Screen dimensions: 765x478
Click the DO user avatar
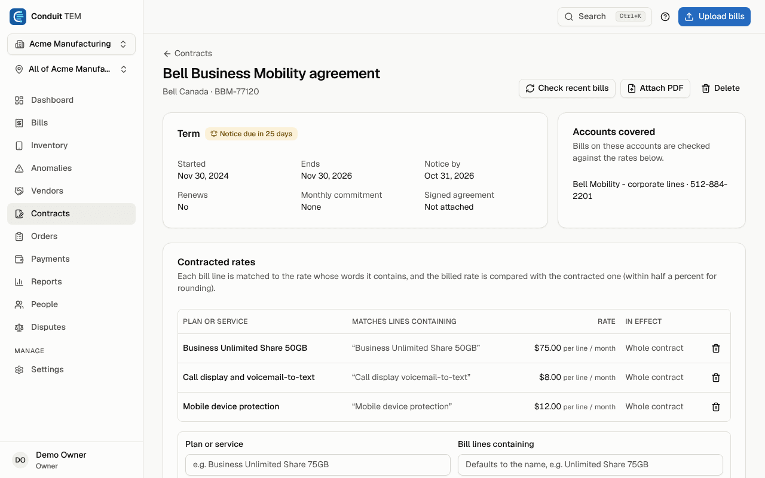click(20, 460)
